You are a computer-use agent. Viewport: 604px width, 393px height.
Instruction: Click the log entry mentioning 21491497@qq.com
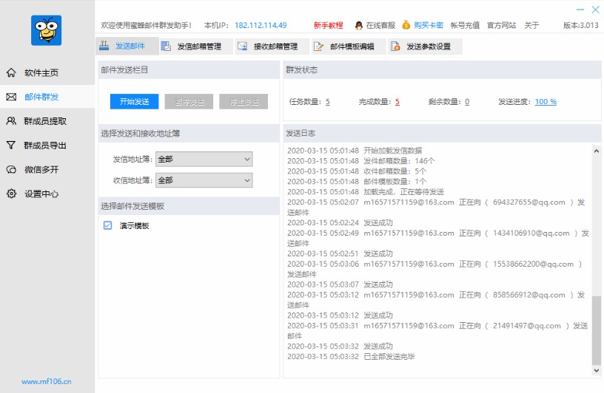pos(437,331)
